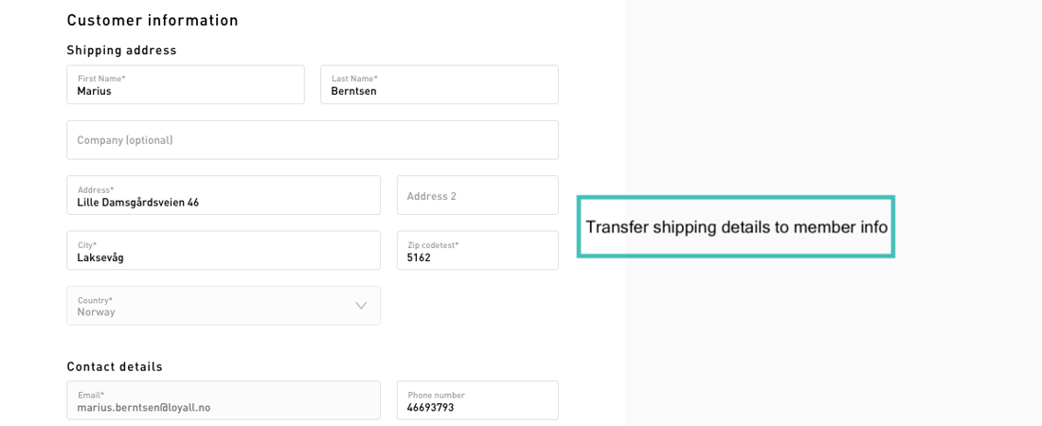Select the Zip code field showing 5162
This screenshot has width=1042, height=426.
[476, 251]
